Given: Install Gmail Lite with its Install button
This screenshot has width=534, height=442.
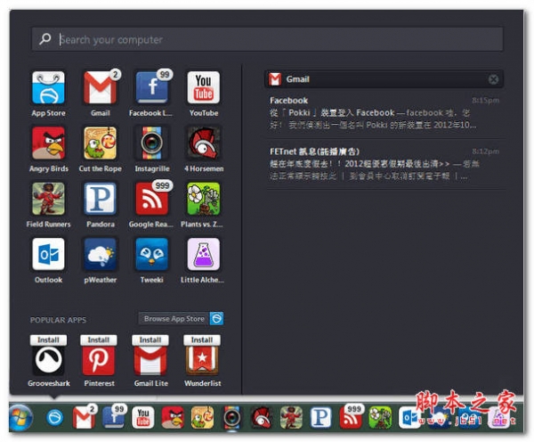Looking at the screenshot, I should click(x=150, y=340).
